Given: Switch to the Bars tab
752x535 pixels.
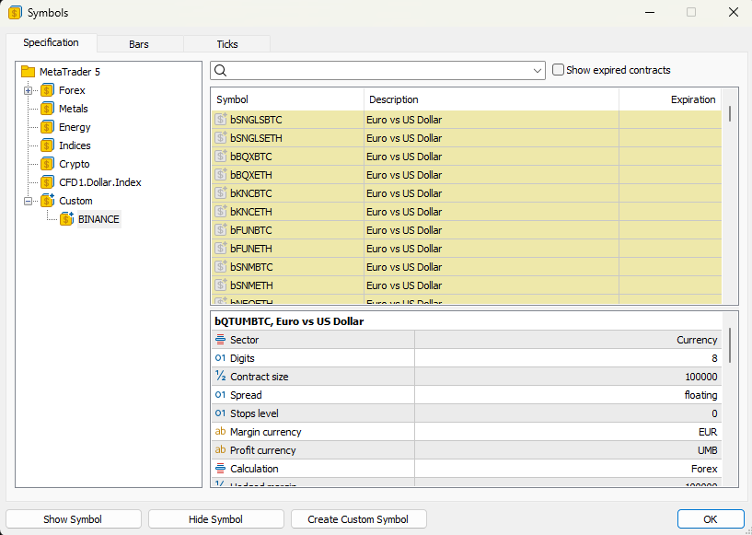Looking at the screenshot, I should (138, 42).
